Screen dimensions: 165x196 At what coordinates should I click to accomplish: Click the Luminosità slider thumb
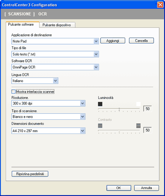tap(119, 110)
